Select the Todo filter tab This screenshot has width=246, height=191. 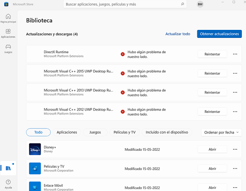38,132
